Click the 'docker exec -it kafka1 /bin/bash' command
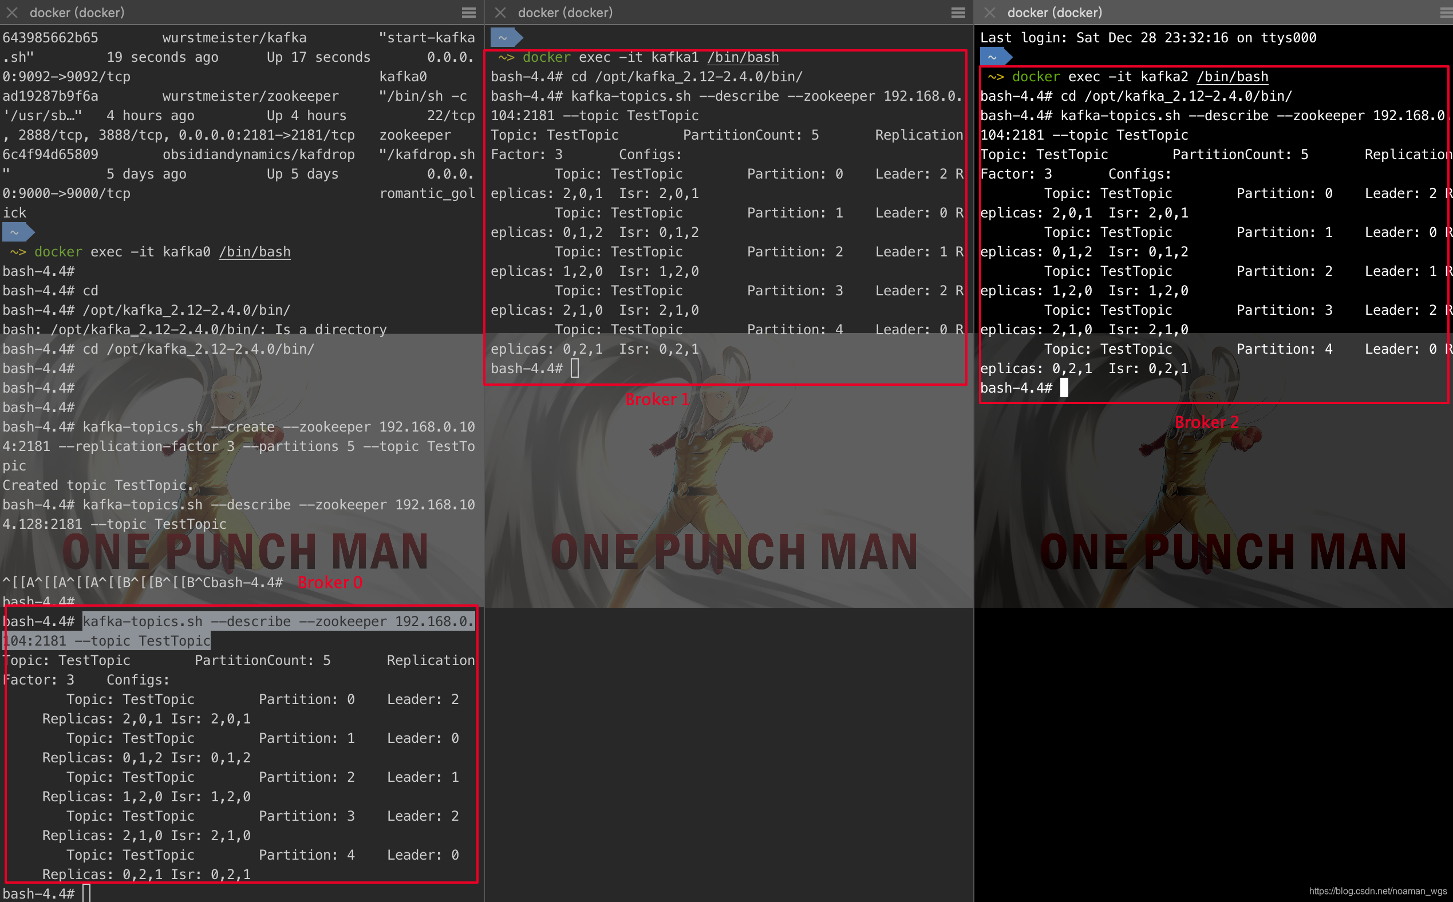 click(x=651, y=57)
